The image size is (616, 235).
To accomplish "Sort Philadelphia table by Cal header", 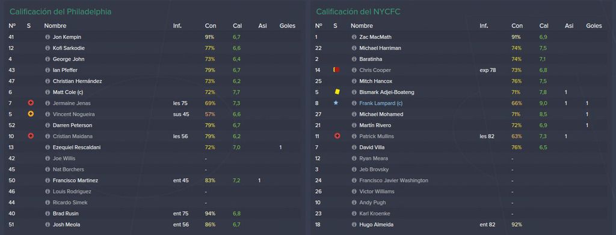I will pyautogui.click(x=237, y=26).
